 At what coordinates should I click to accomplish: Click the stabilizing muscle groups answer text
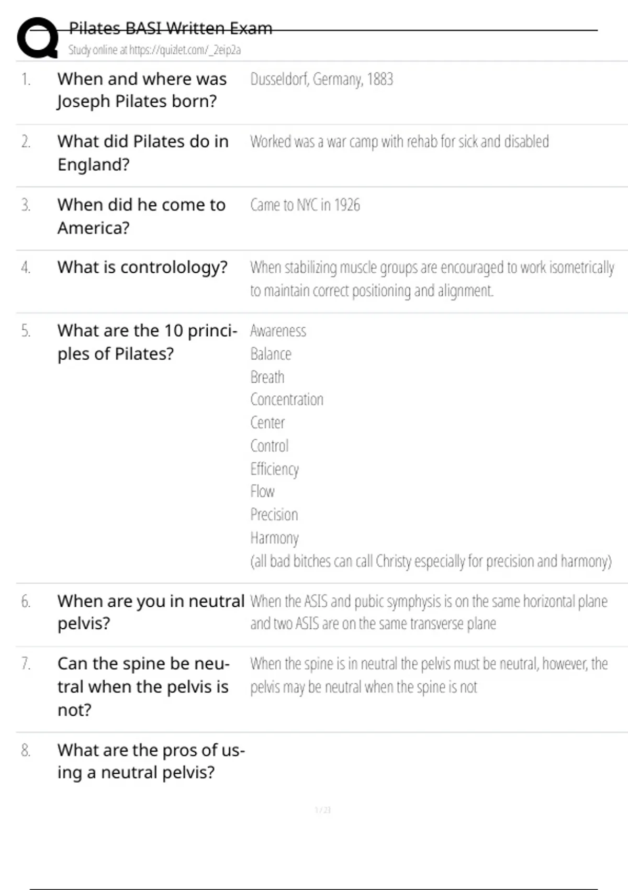(432, 279)
